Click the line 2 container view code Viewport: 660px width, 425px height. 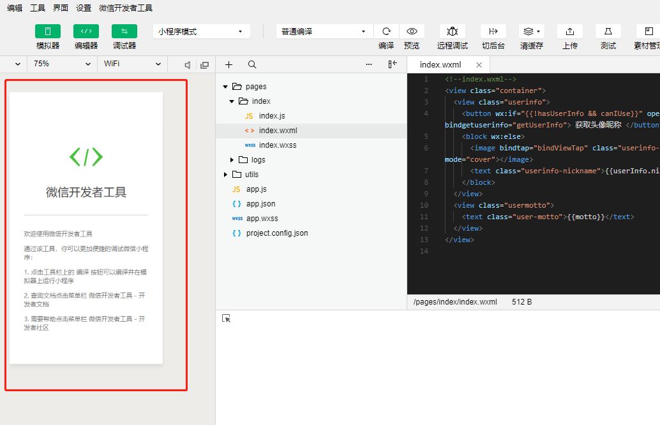click(x=495, y=91)
